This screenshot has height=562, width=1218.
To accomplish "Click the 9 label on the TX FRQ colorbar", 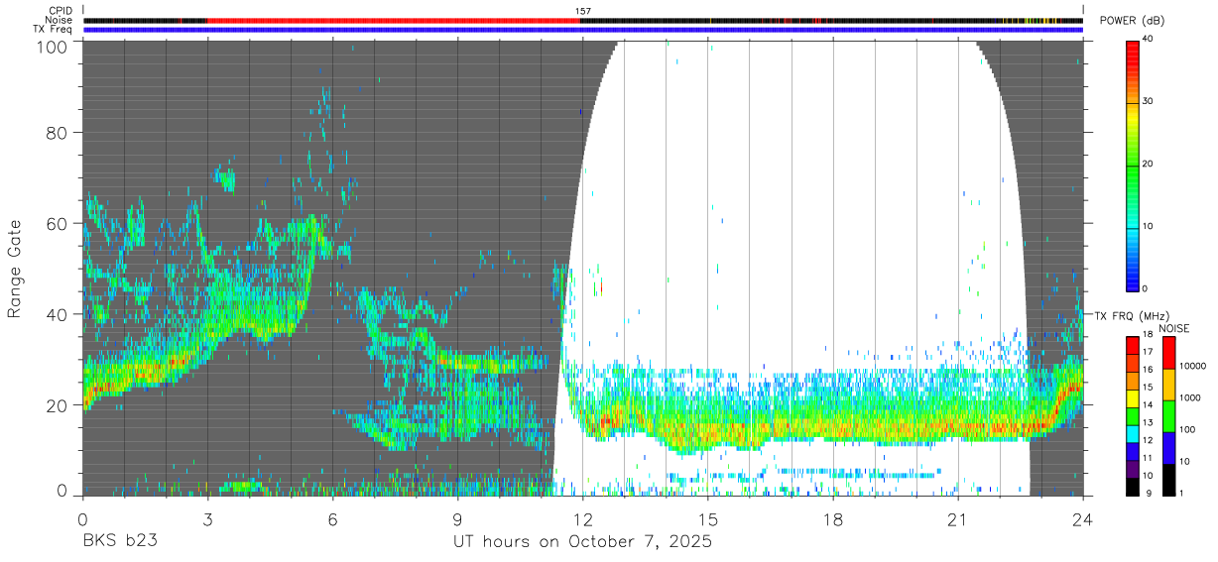I will click(1149, 494).
